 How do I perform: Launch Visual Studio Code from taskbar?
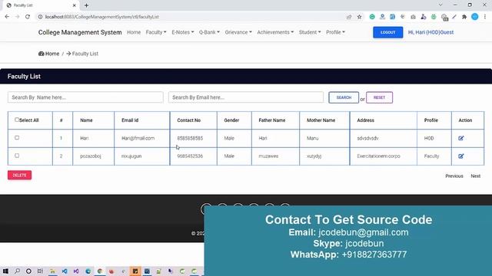tap(65, 271)
